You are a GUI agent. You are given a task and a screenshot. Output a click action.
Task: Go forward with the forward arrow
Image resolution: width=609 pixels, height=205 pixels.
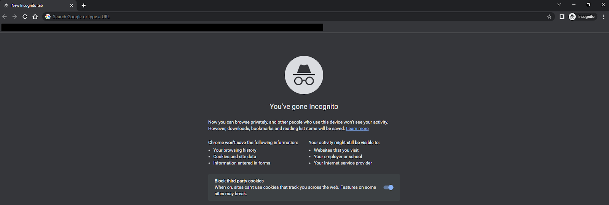coord(14,17)
